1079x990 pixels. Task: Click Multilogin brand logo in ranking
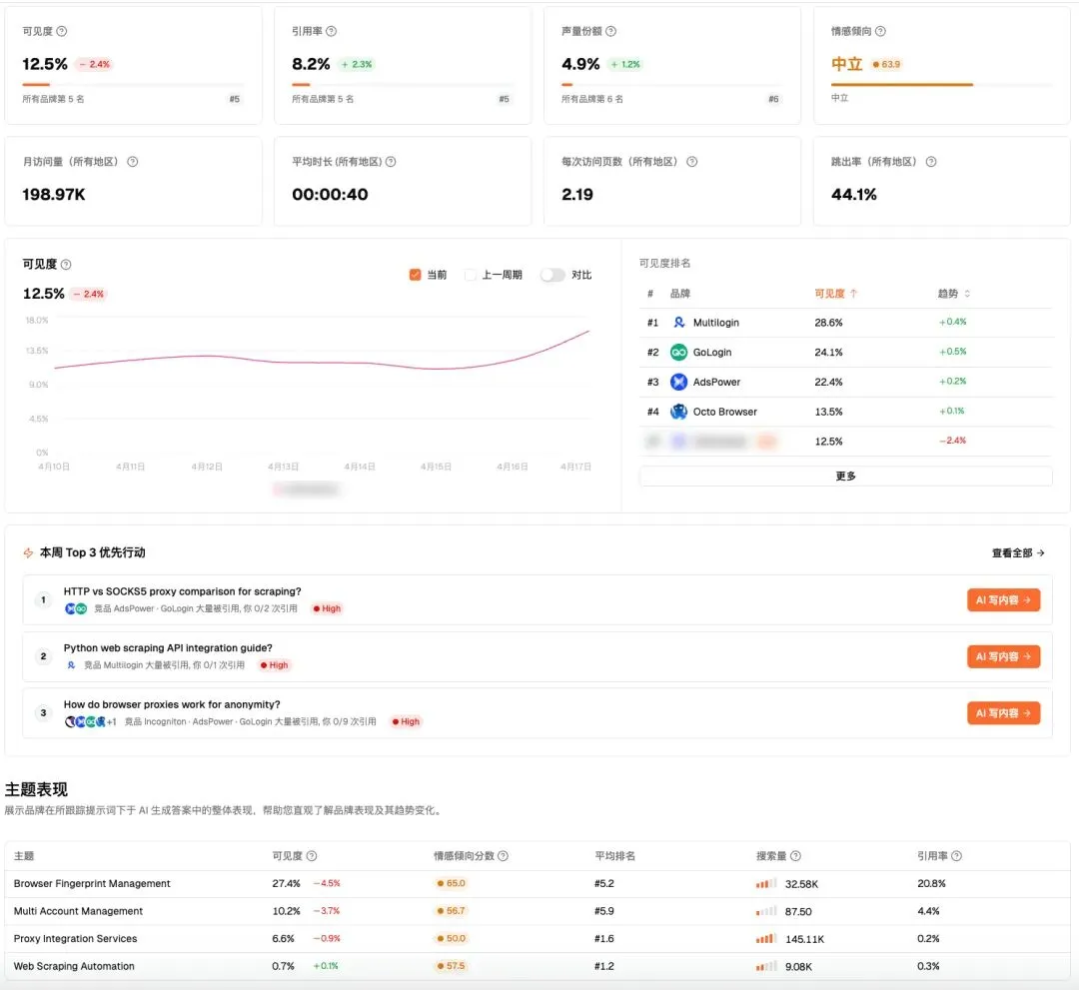pos(678,322)
